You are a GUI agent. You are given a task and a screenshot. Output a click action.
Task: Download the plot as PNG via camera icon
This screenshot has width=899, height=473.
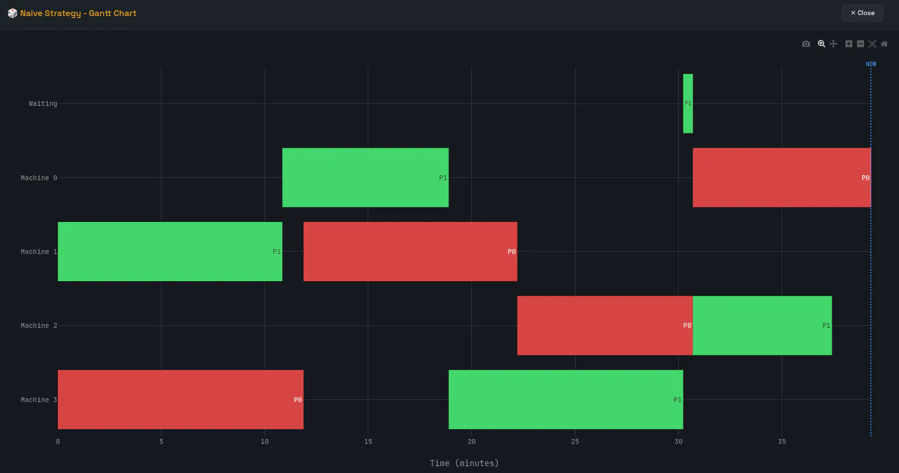[806, 44]
